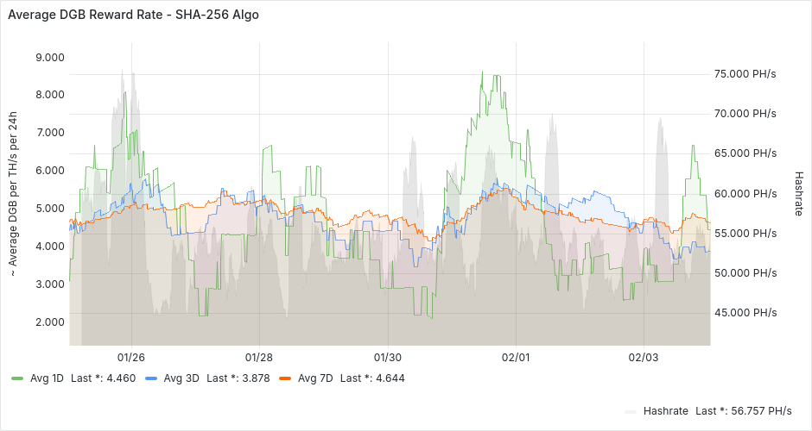Viewport: 812px width, 431px height.
Task: Click the Avg 1D last value 4.460
Action: pos(123,378)
